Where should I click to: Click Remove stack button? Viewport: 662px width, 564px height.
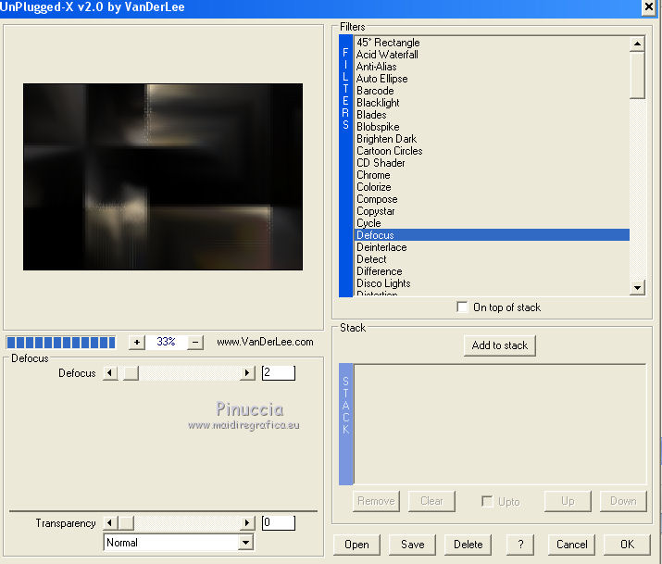[376, 501]
